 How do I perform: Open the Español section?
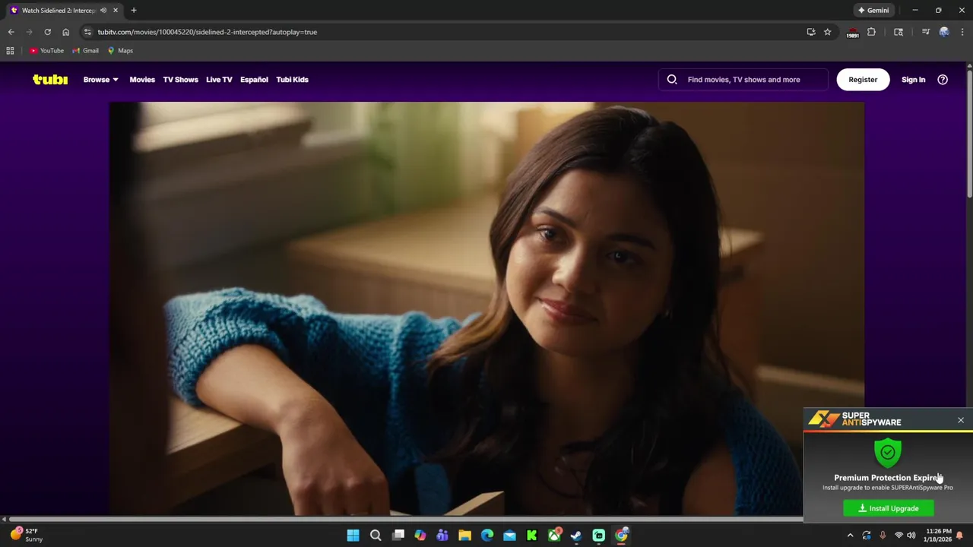[x=254, y=79]
